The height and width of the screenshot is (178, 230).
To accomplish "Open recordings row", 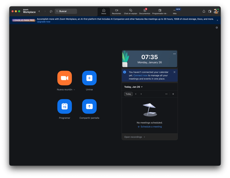I will (150, 137).
